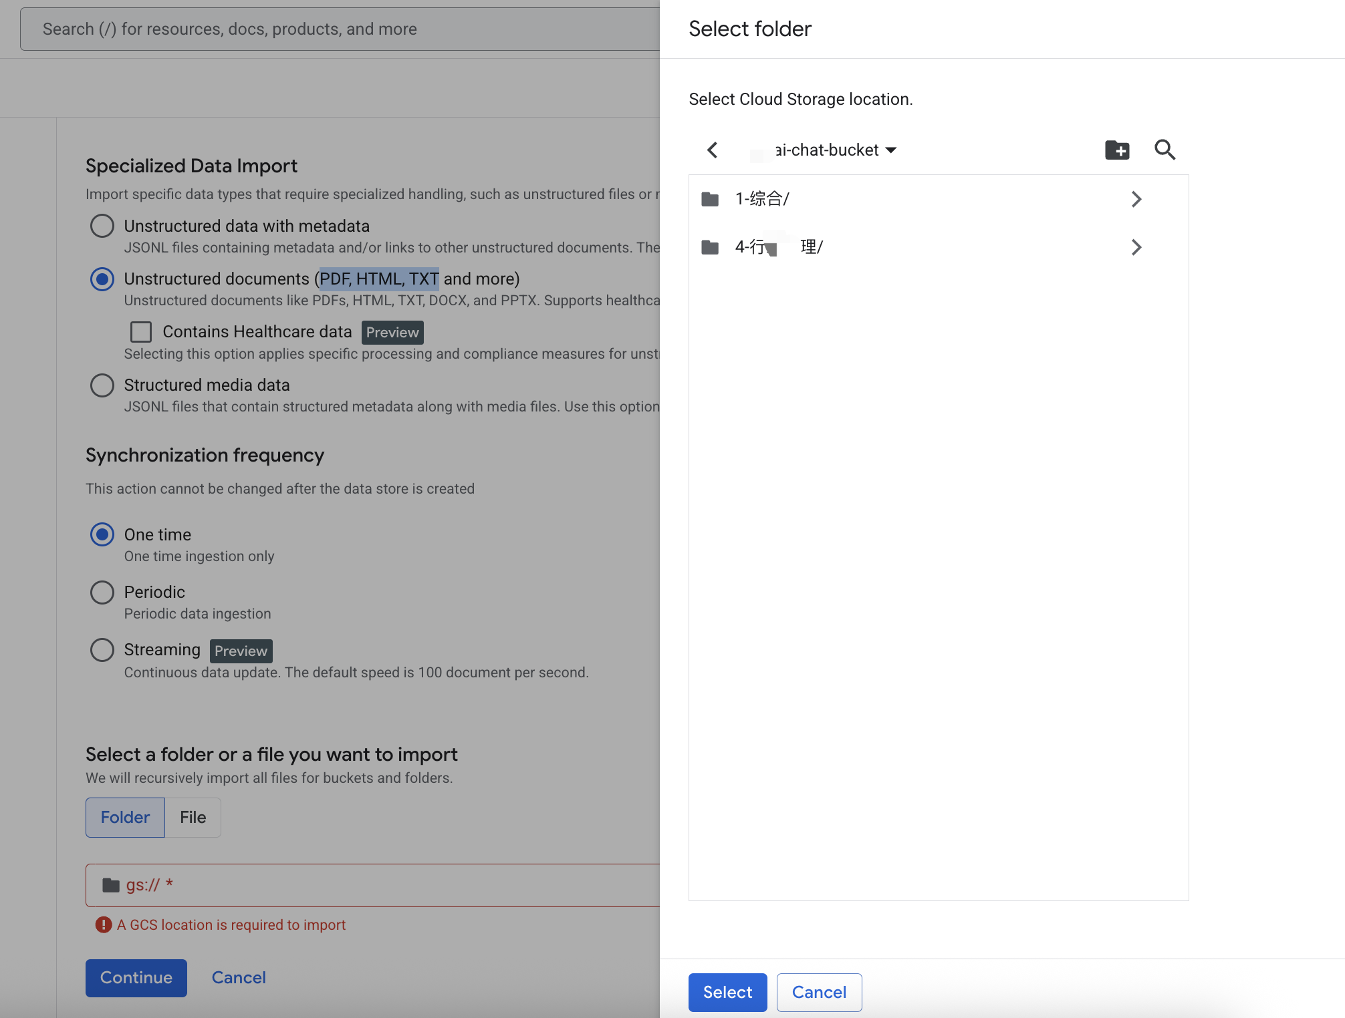Switch to the File tab

(x=193, y=817)
